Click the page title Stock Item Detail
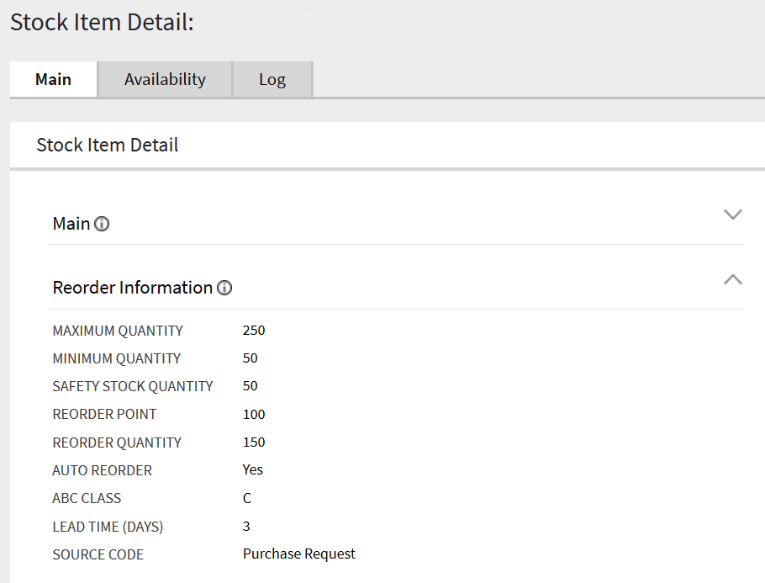 [101, 22]
